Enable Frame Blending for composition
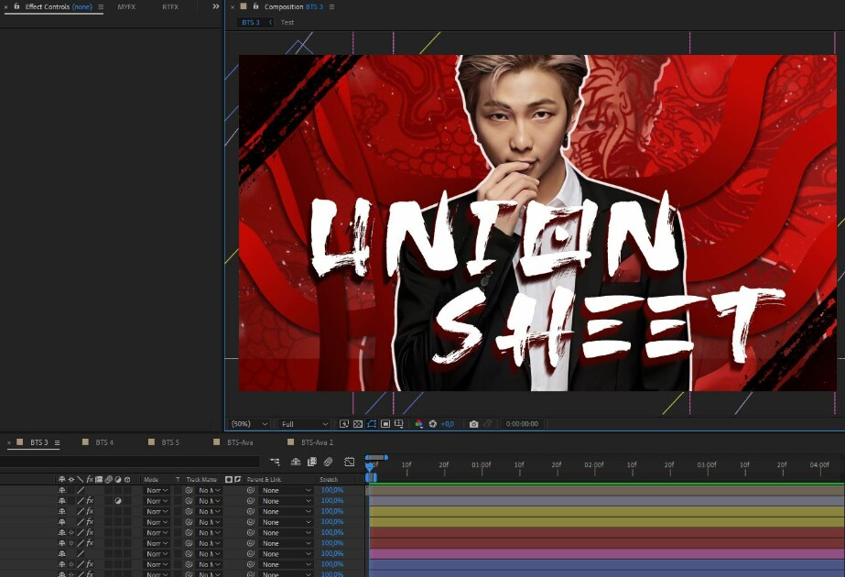The height and width of the screenshot is (577, 845). tap(312, 462)
